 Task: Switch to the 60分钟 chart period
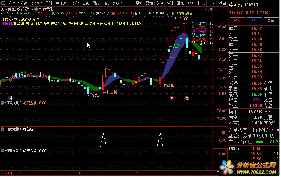(74, 3)
